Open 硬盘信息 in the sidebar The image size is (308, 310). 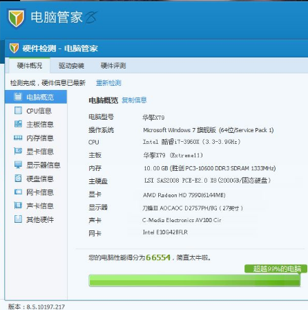tap(36, 179)
